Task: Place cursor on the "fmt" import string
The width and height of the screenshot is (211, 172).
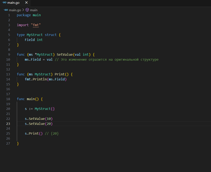Action: [36, 25]
